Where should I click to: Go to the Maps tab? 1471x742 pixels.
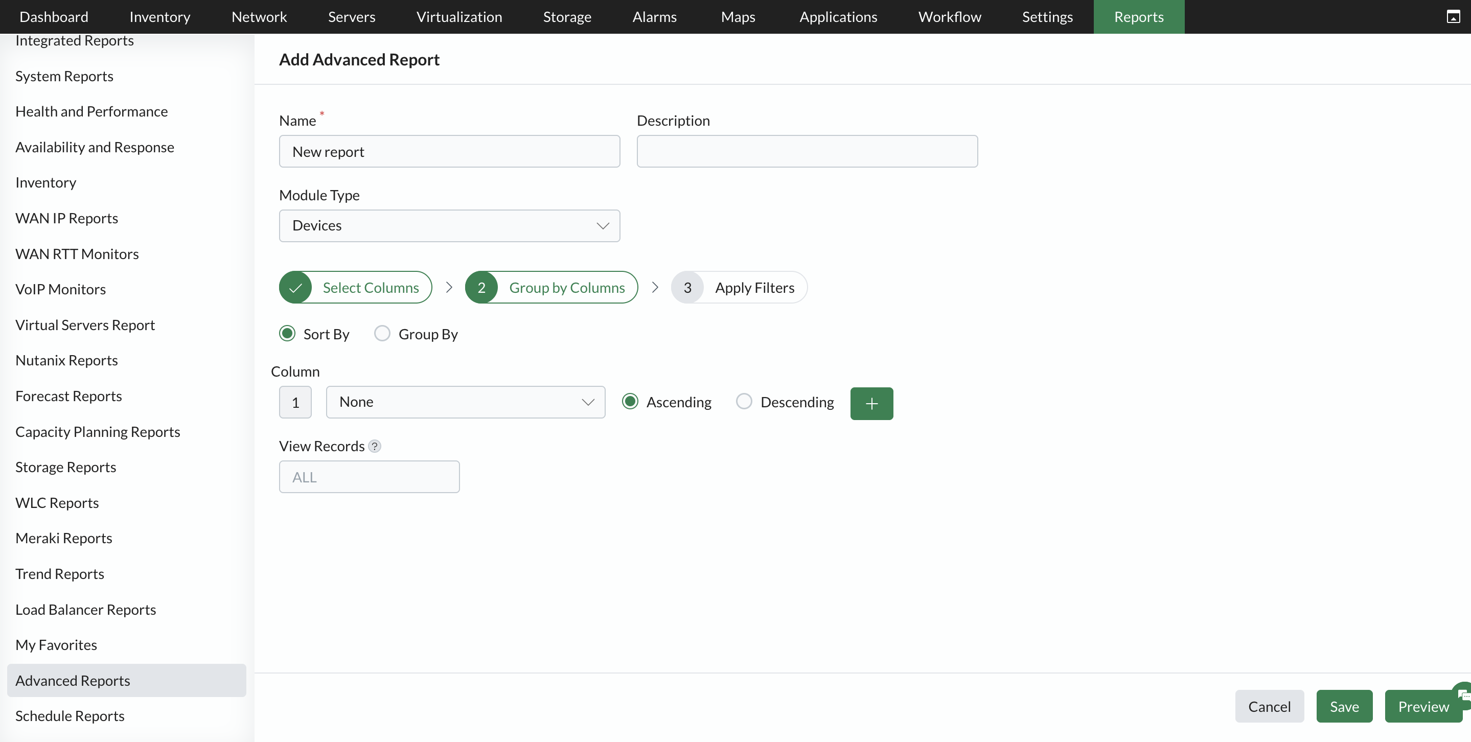[x=738, y=16]
